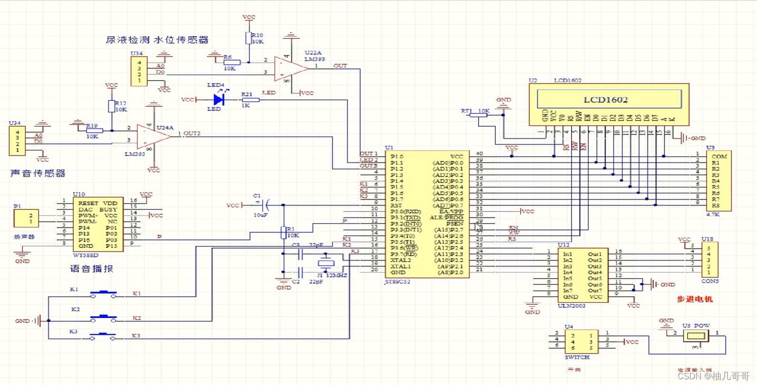Image resolution: width=757 pixels, height=385 pixels.
Task: Click the K2 push-button switch symbol
Action: 104,319
